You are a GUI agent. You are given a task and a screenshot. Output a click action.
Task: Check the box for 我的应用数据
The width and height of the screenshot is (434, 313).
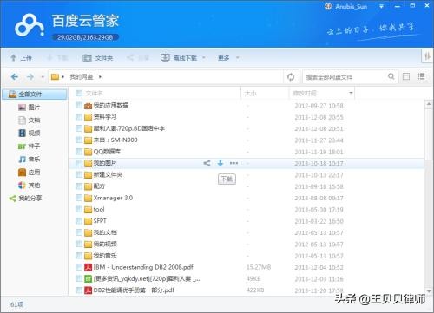(79, 105)
